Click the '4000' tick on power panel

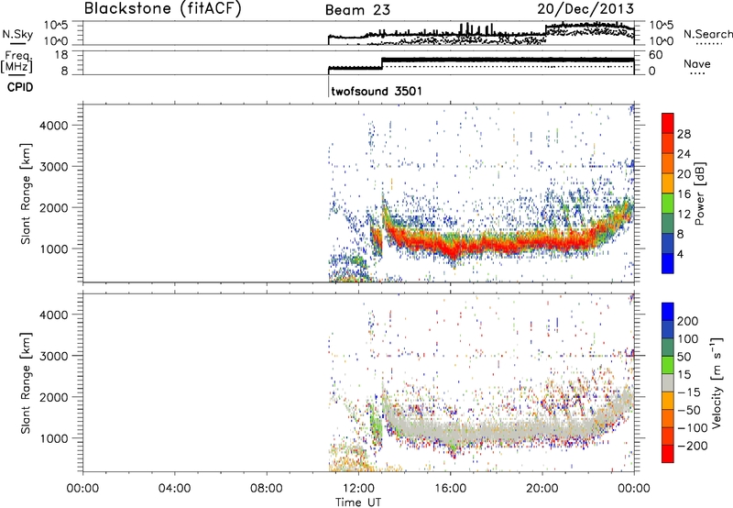pos(54,126)
